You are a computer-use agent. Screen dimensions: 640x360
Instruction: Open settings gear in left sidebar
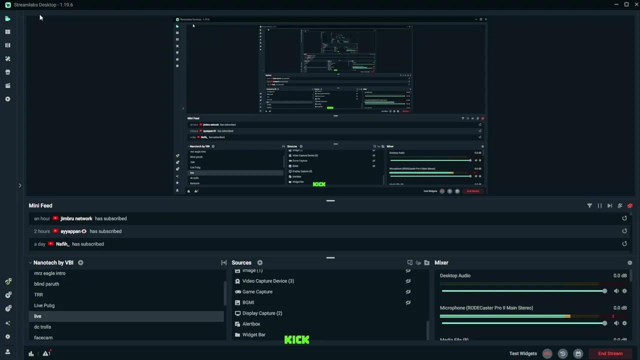click(7, 336)
